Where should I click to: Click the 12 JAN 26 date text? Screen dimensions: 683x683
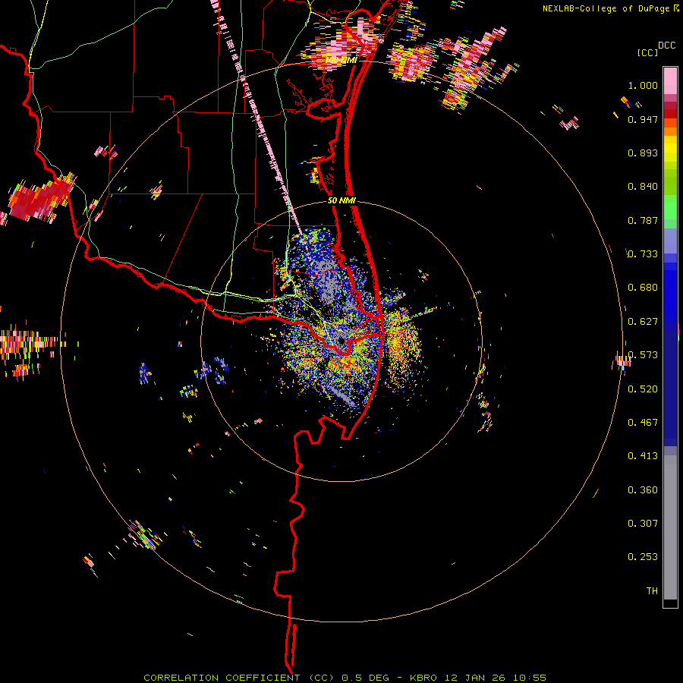[475, 678]
